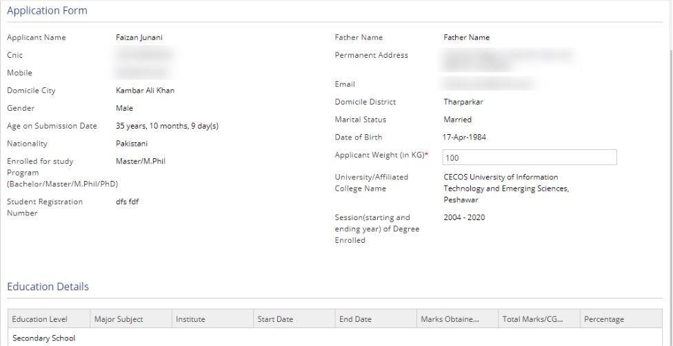673x346 pixels.
Task: Select the Institute column header
Action: [x=190, y=319]
